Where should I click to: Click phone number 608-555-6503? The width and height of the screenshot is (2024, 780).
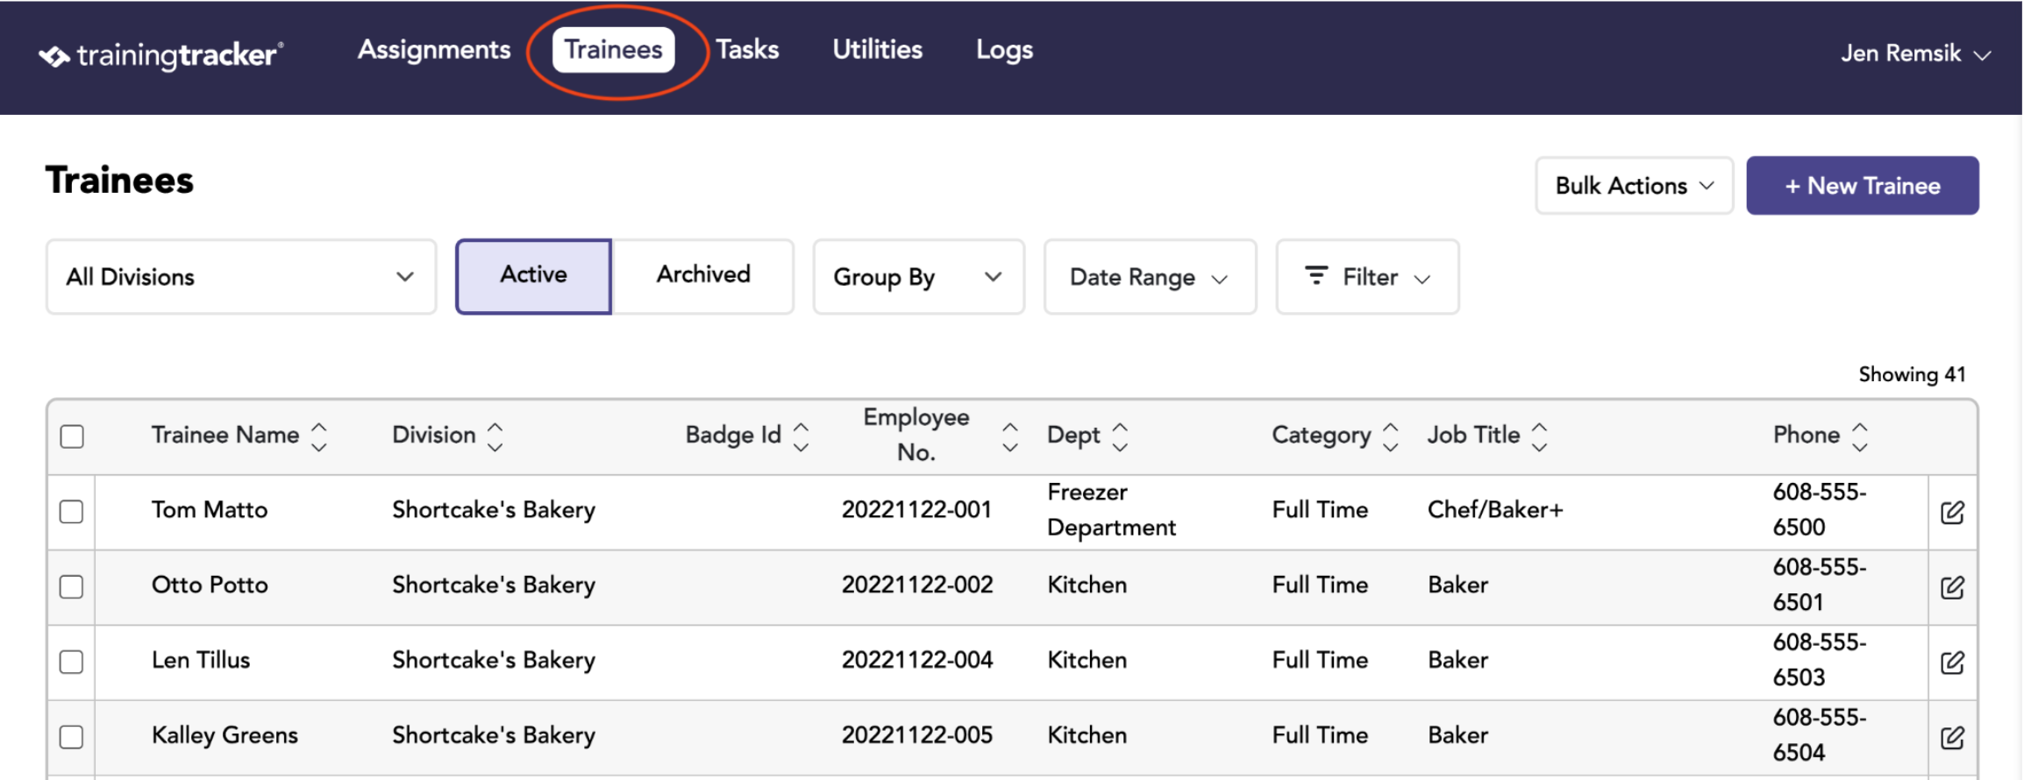(x=1820, y=660)
